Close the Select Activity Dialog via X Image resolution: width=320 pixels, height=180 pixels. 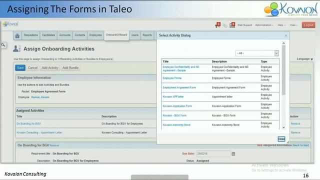pyautogui.click(x=286, y=35)
